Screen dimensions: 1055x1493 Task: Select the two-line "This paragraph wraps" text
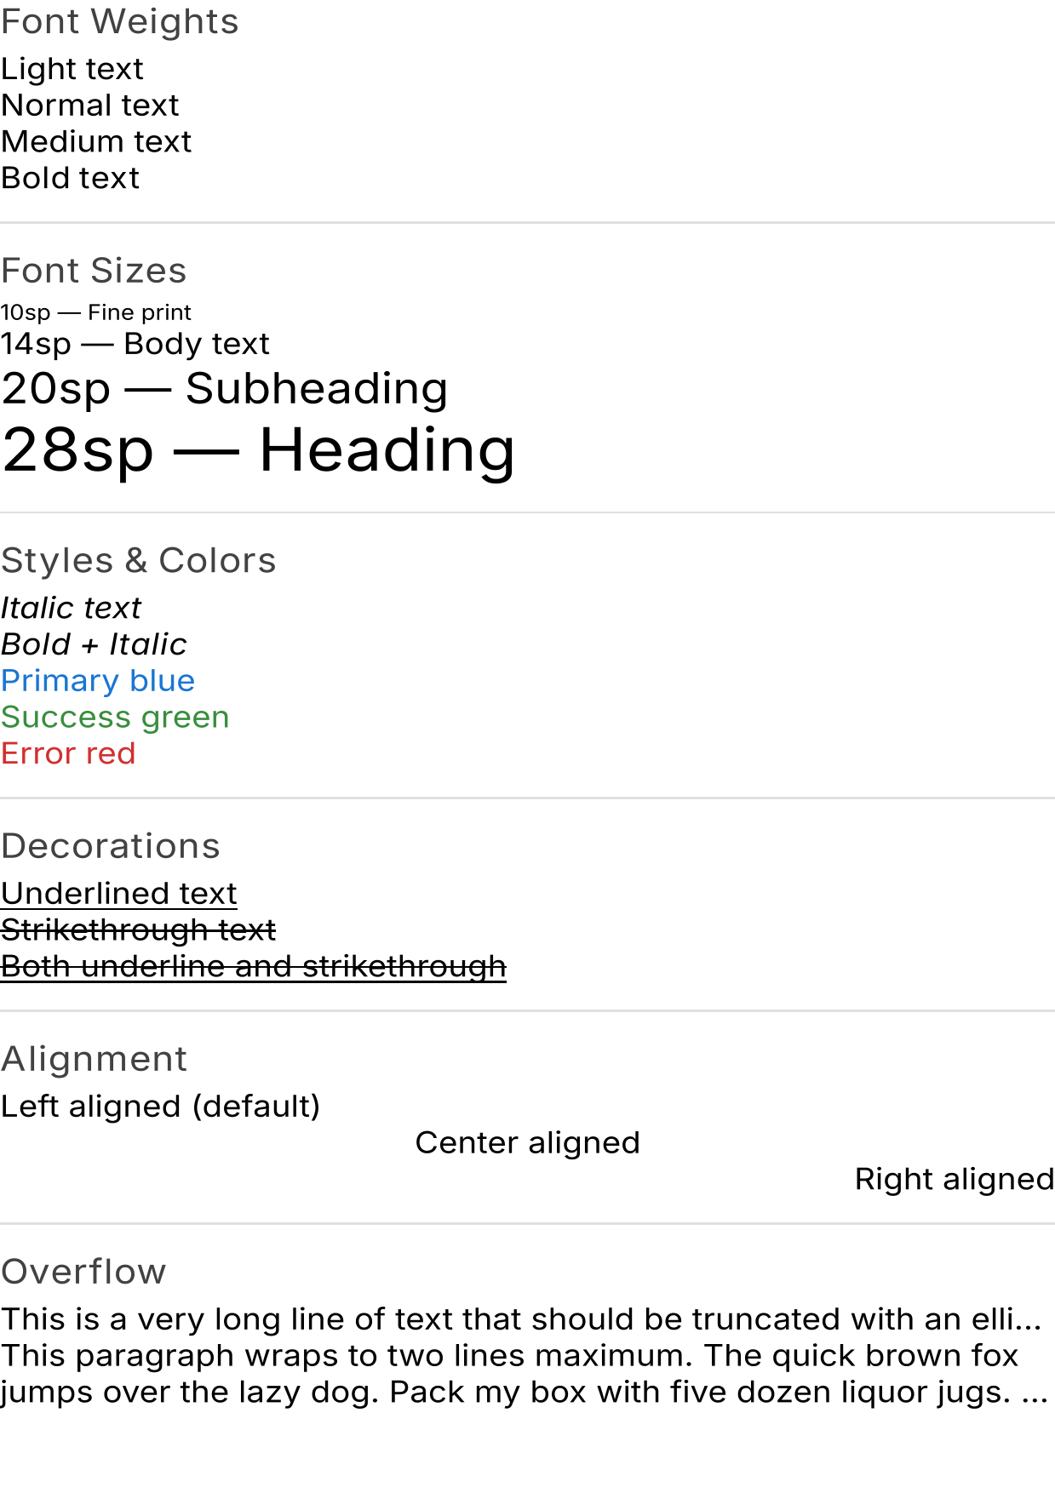521,1374
